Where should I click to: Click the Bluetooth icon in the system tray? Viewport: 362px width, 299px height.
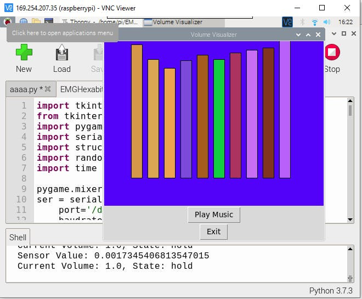[x=302, y=22]
